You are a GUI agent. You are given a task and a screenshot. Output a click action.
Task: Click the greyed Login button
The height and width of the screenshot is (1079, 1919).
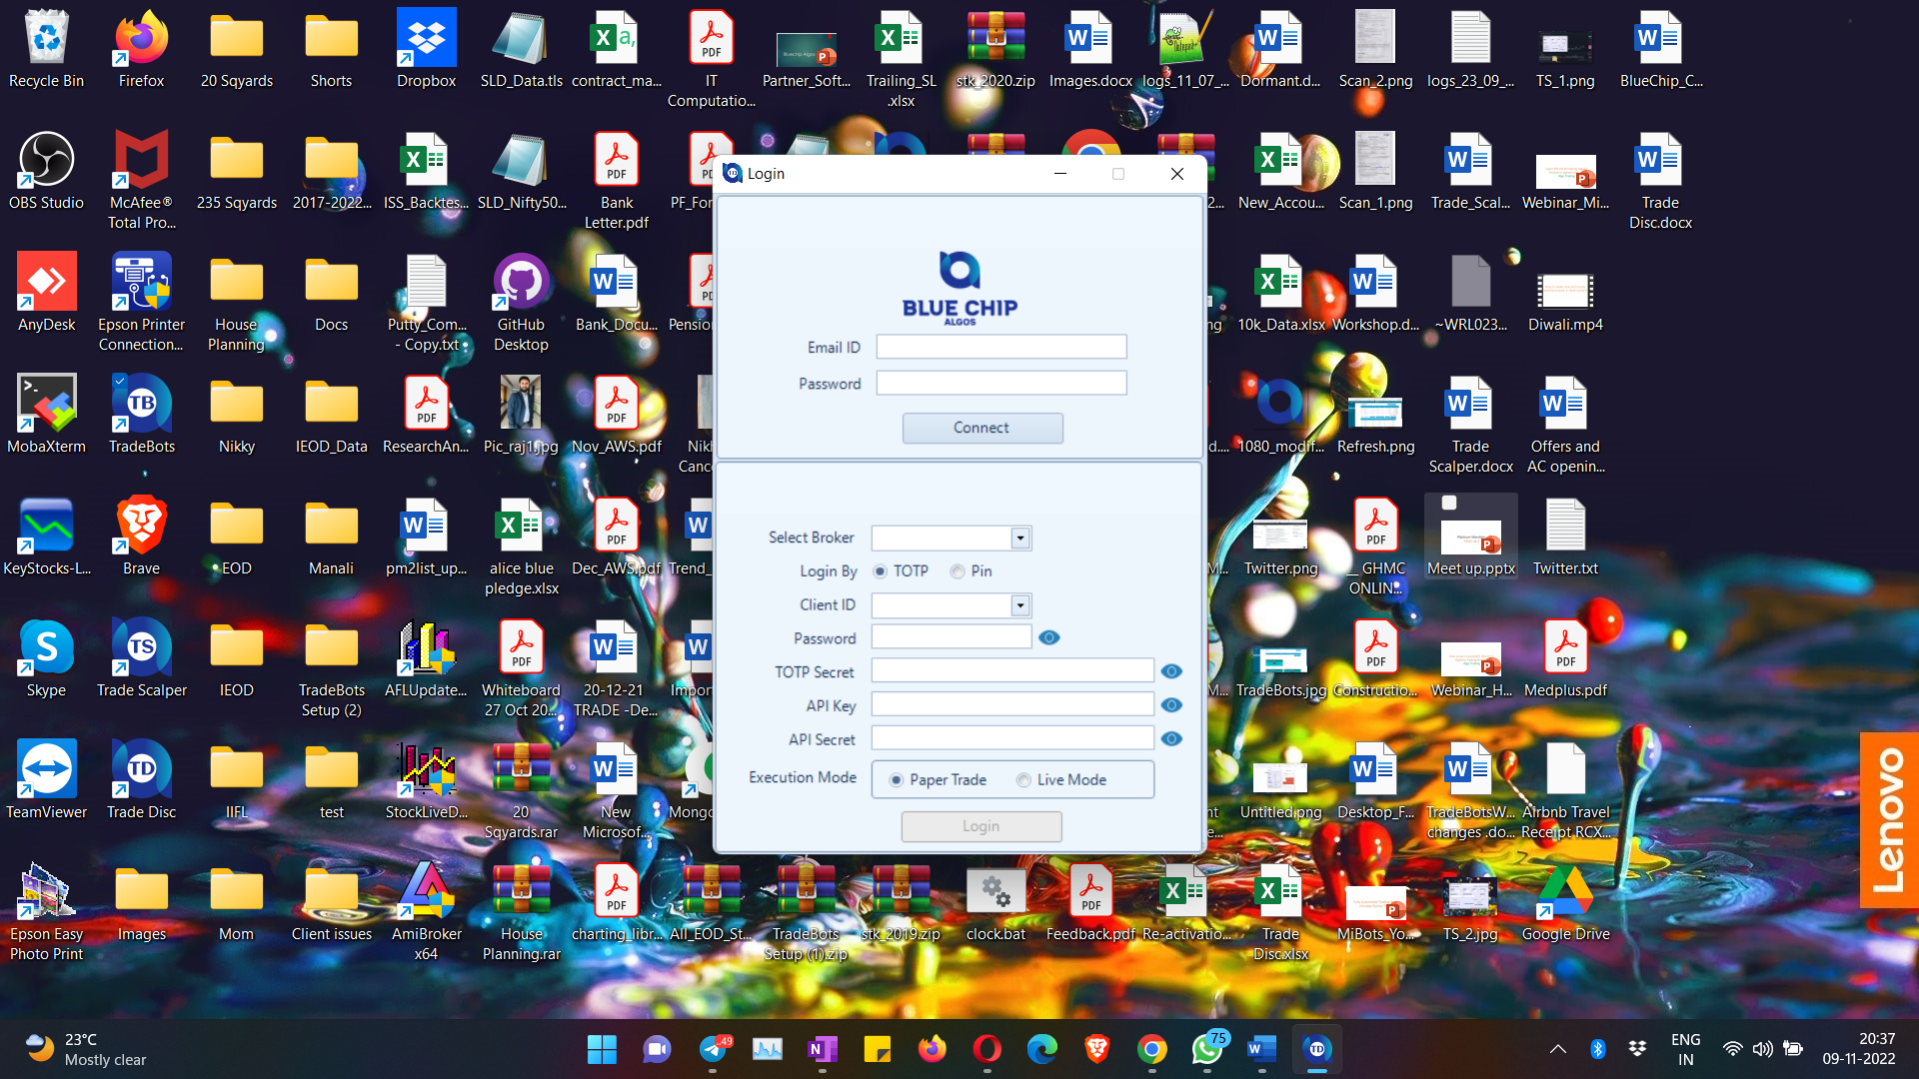(x=981, y=826)
